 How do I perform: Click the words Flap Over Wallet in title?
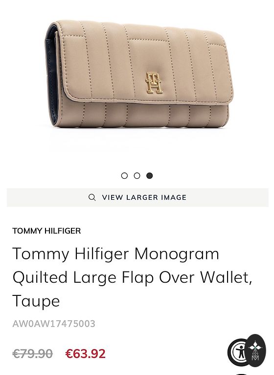click(187, 277)
